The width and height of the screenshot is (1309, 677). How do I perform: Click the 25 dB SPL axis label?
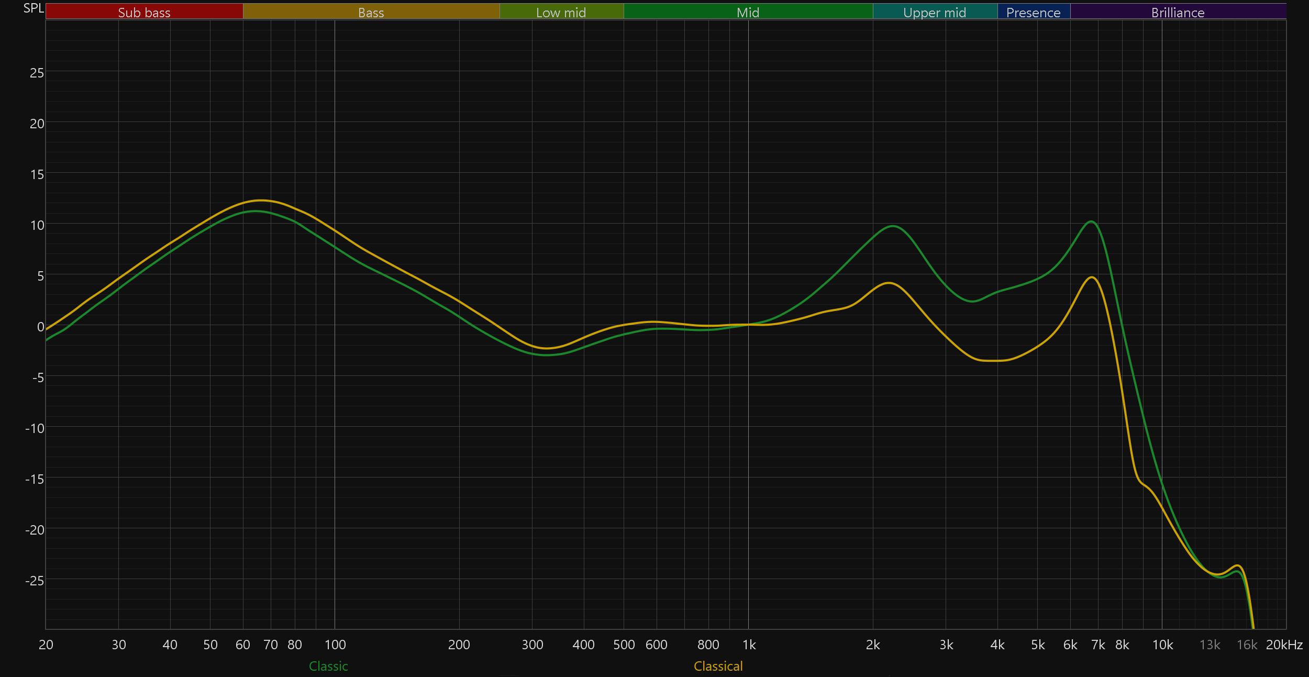37,73
